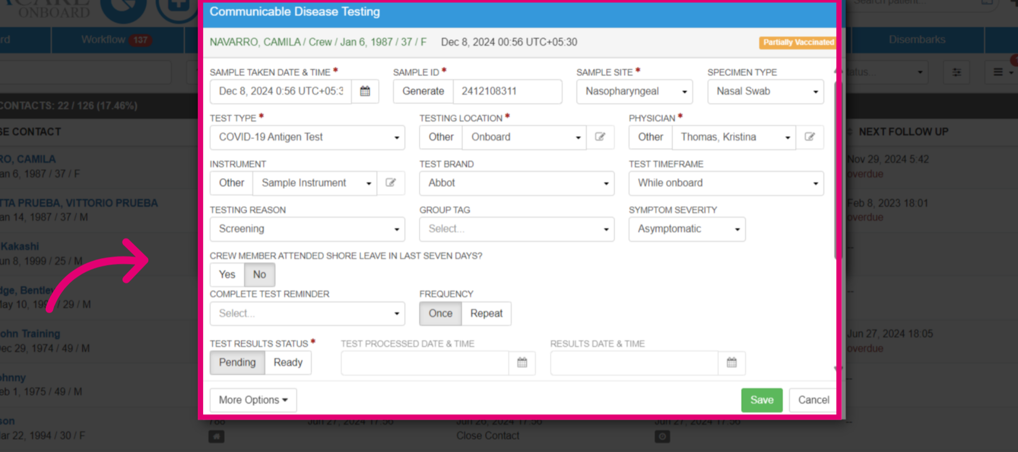This screenshot has height=452, width=1018.
Task: Click NEXT FOLLOW UP column header
Action: click(x=903, y=131)
